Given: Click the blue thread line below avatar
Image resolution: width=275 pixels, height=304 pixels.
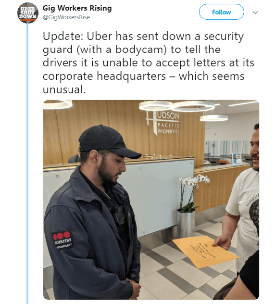Looking at the screenshot, I should [x=27, y=164].
